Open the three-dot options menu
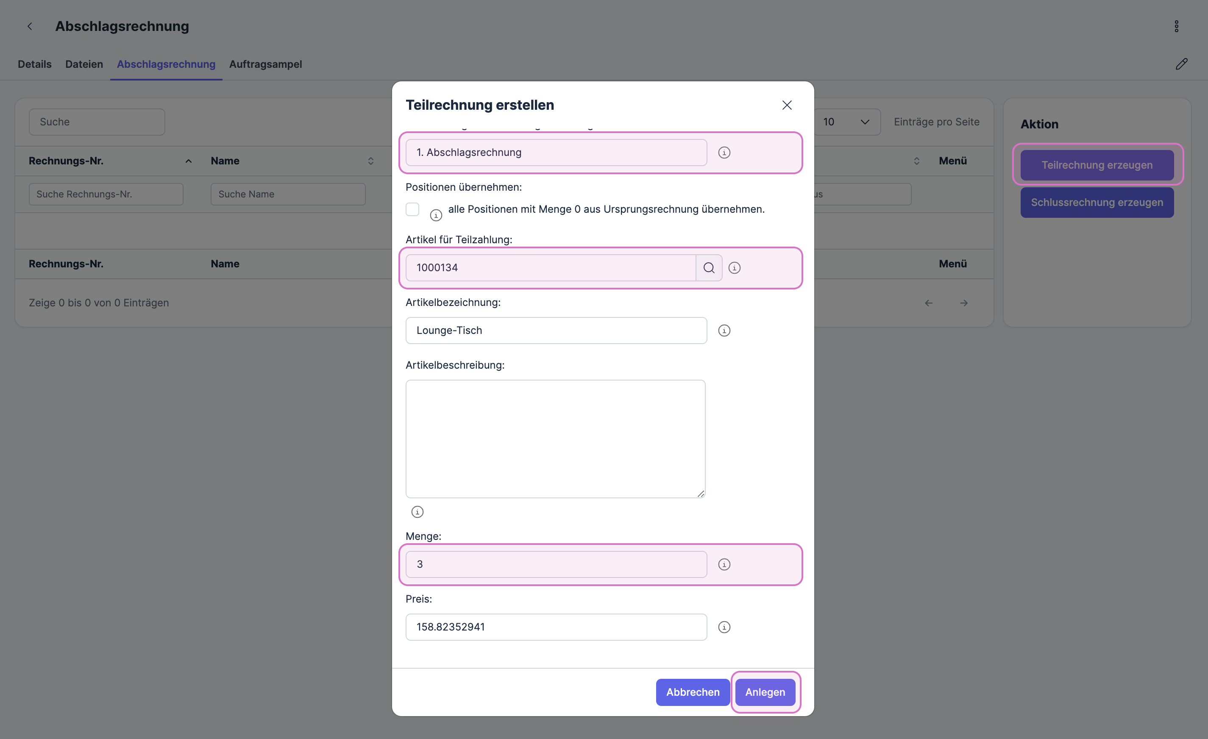Image resolution: width=1208 pixels, height=739 pixels. (x=1176, y=26)
